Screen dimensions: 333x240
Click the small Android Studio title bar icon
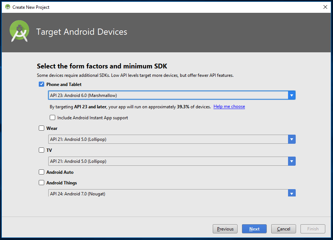(8, 7)
